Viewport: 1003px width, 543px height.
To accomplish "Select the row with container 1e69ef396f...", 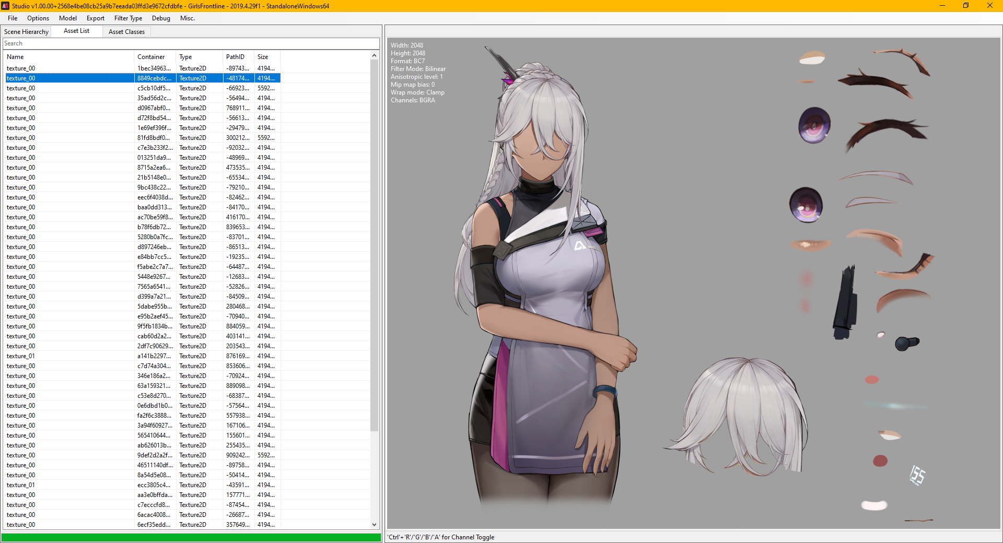I will point(143,128).
